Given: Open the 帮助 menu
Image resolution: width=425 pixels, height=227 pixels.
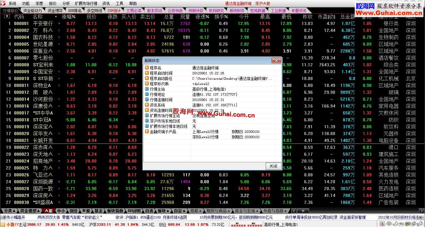Looking at the screenshot, I should 133,3.
